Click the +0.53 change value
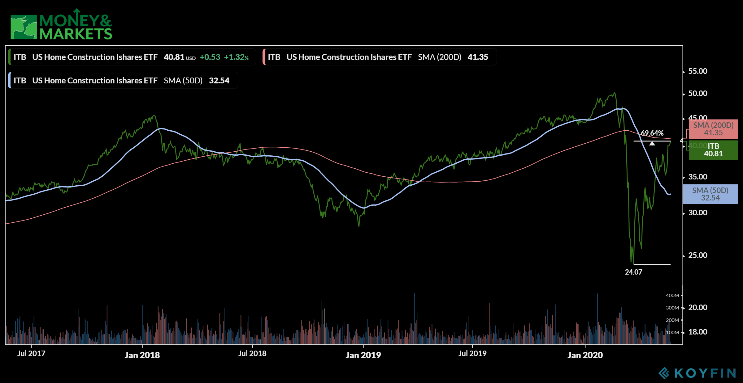 [x=210, y=57]
